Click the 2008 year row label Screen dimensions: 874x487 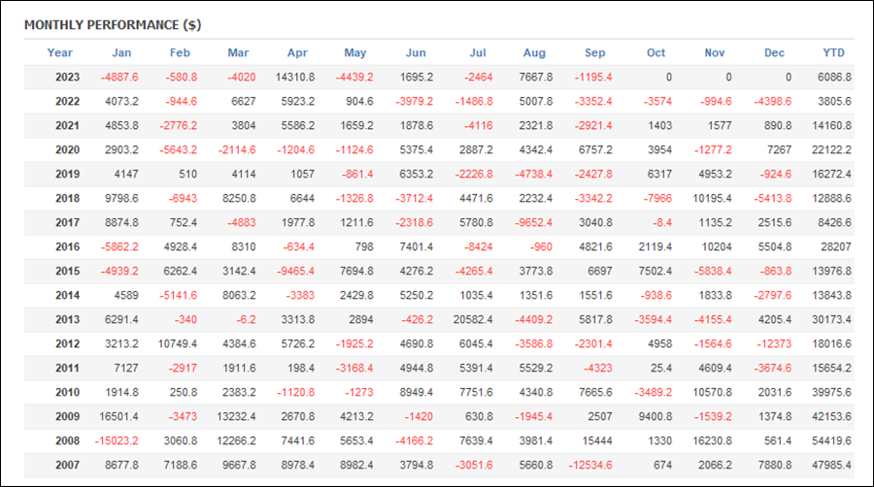pos(67,440)
